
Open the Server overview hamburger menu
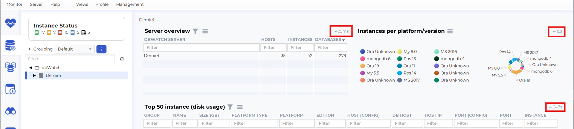tap(205, 31)
